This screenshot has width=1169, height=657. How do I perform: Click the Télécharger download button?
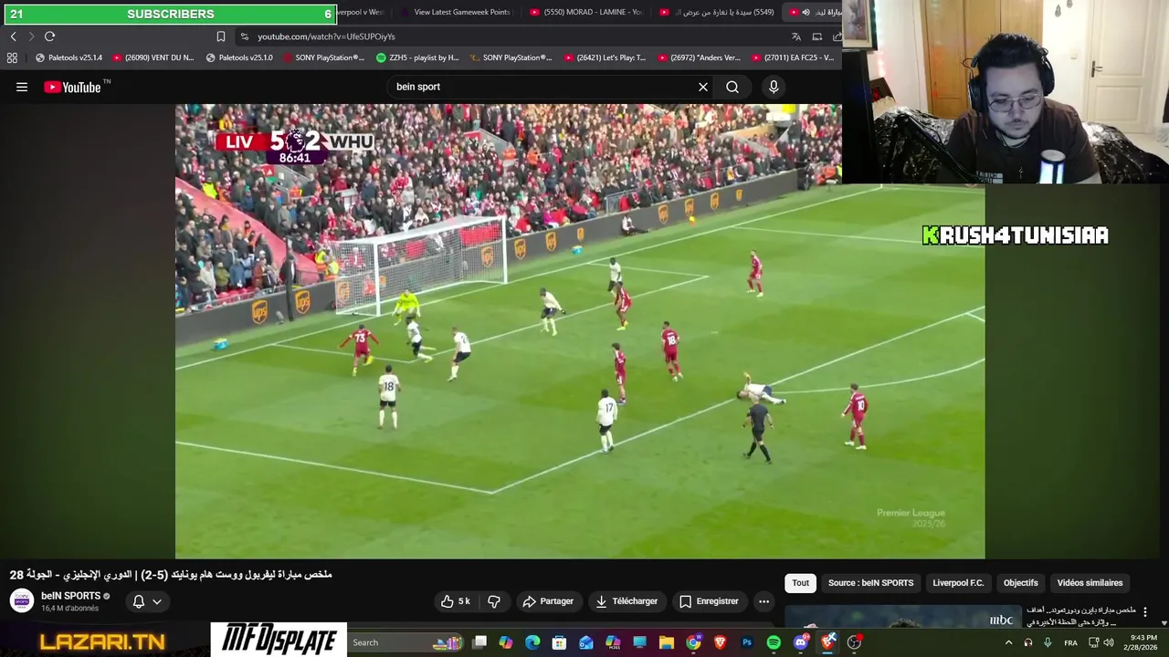point(627,601)
